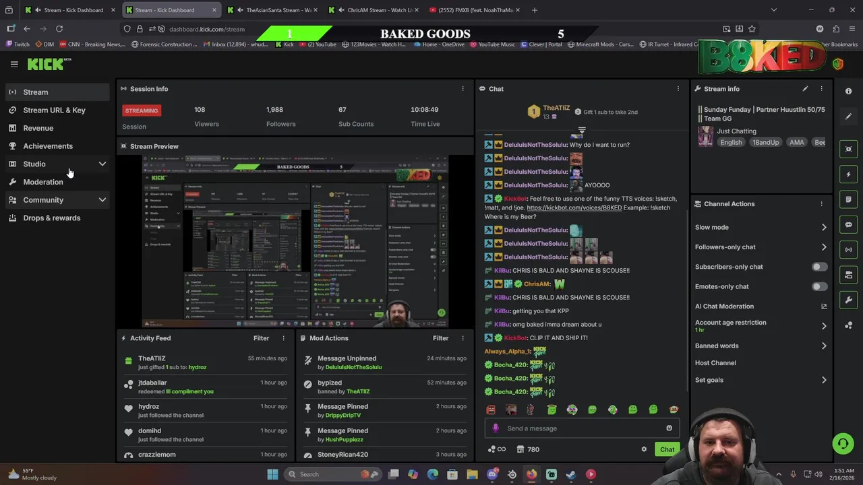Open emoji picker in message box
Image resolution: width=863 pixels, height=485 pixels.
point(669,428)
